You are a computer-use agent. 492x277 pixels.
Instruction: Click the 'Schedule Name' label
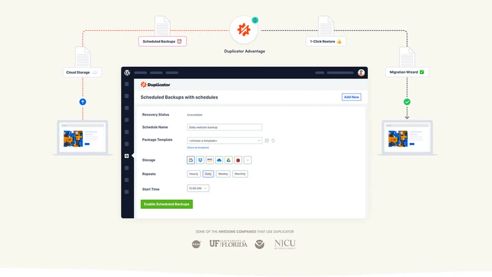[155, 127]
